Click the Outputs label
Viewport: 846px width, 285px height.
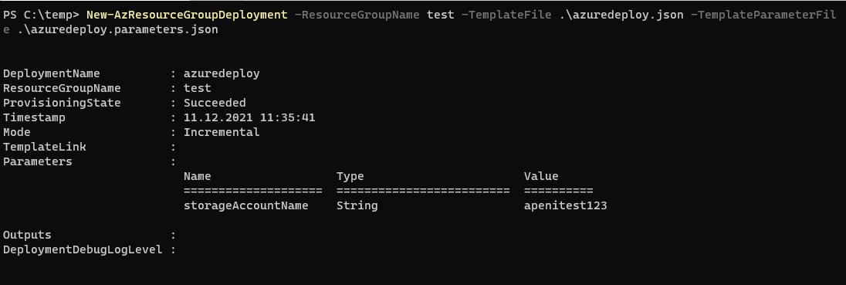click(27, 235)
